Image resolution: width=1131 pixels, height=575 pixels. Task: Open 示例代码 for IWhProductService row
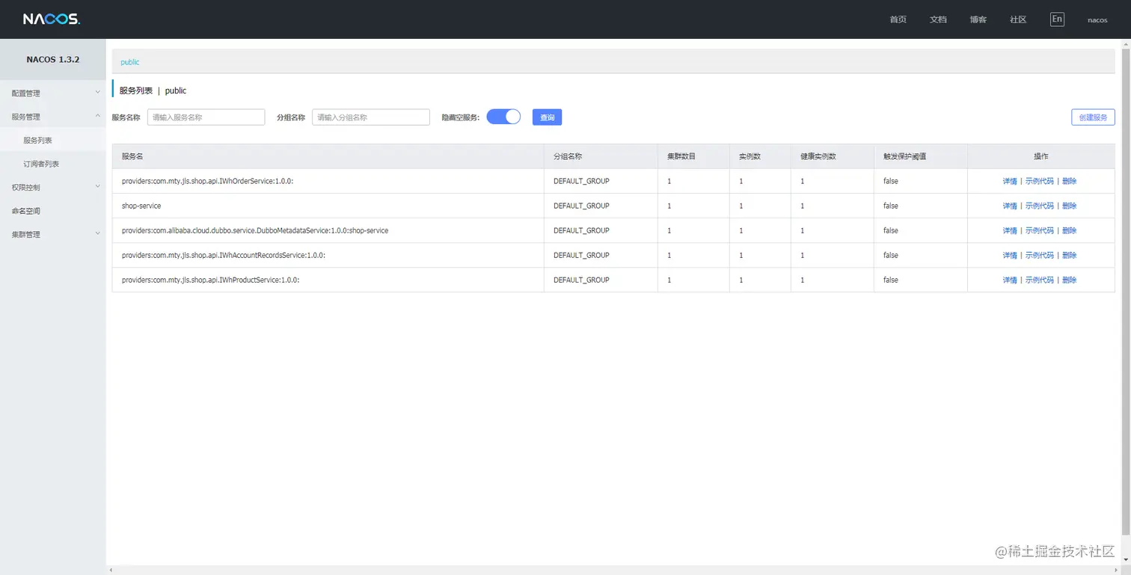pyautogui.click(x=1039, y=280)
